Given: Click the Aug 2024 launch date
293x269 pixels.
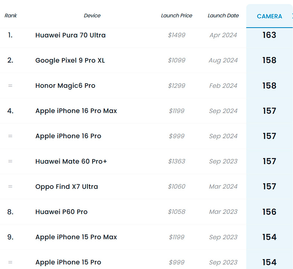Looking at the screenshot, I should coord(223,61).
